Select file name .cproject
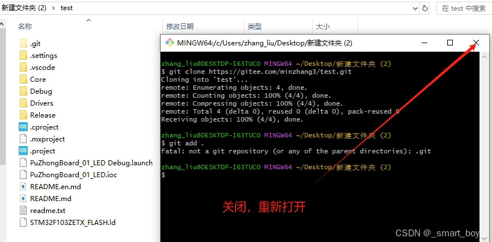This screenshot has height=242, width=492. click(x=44, y=127)
